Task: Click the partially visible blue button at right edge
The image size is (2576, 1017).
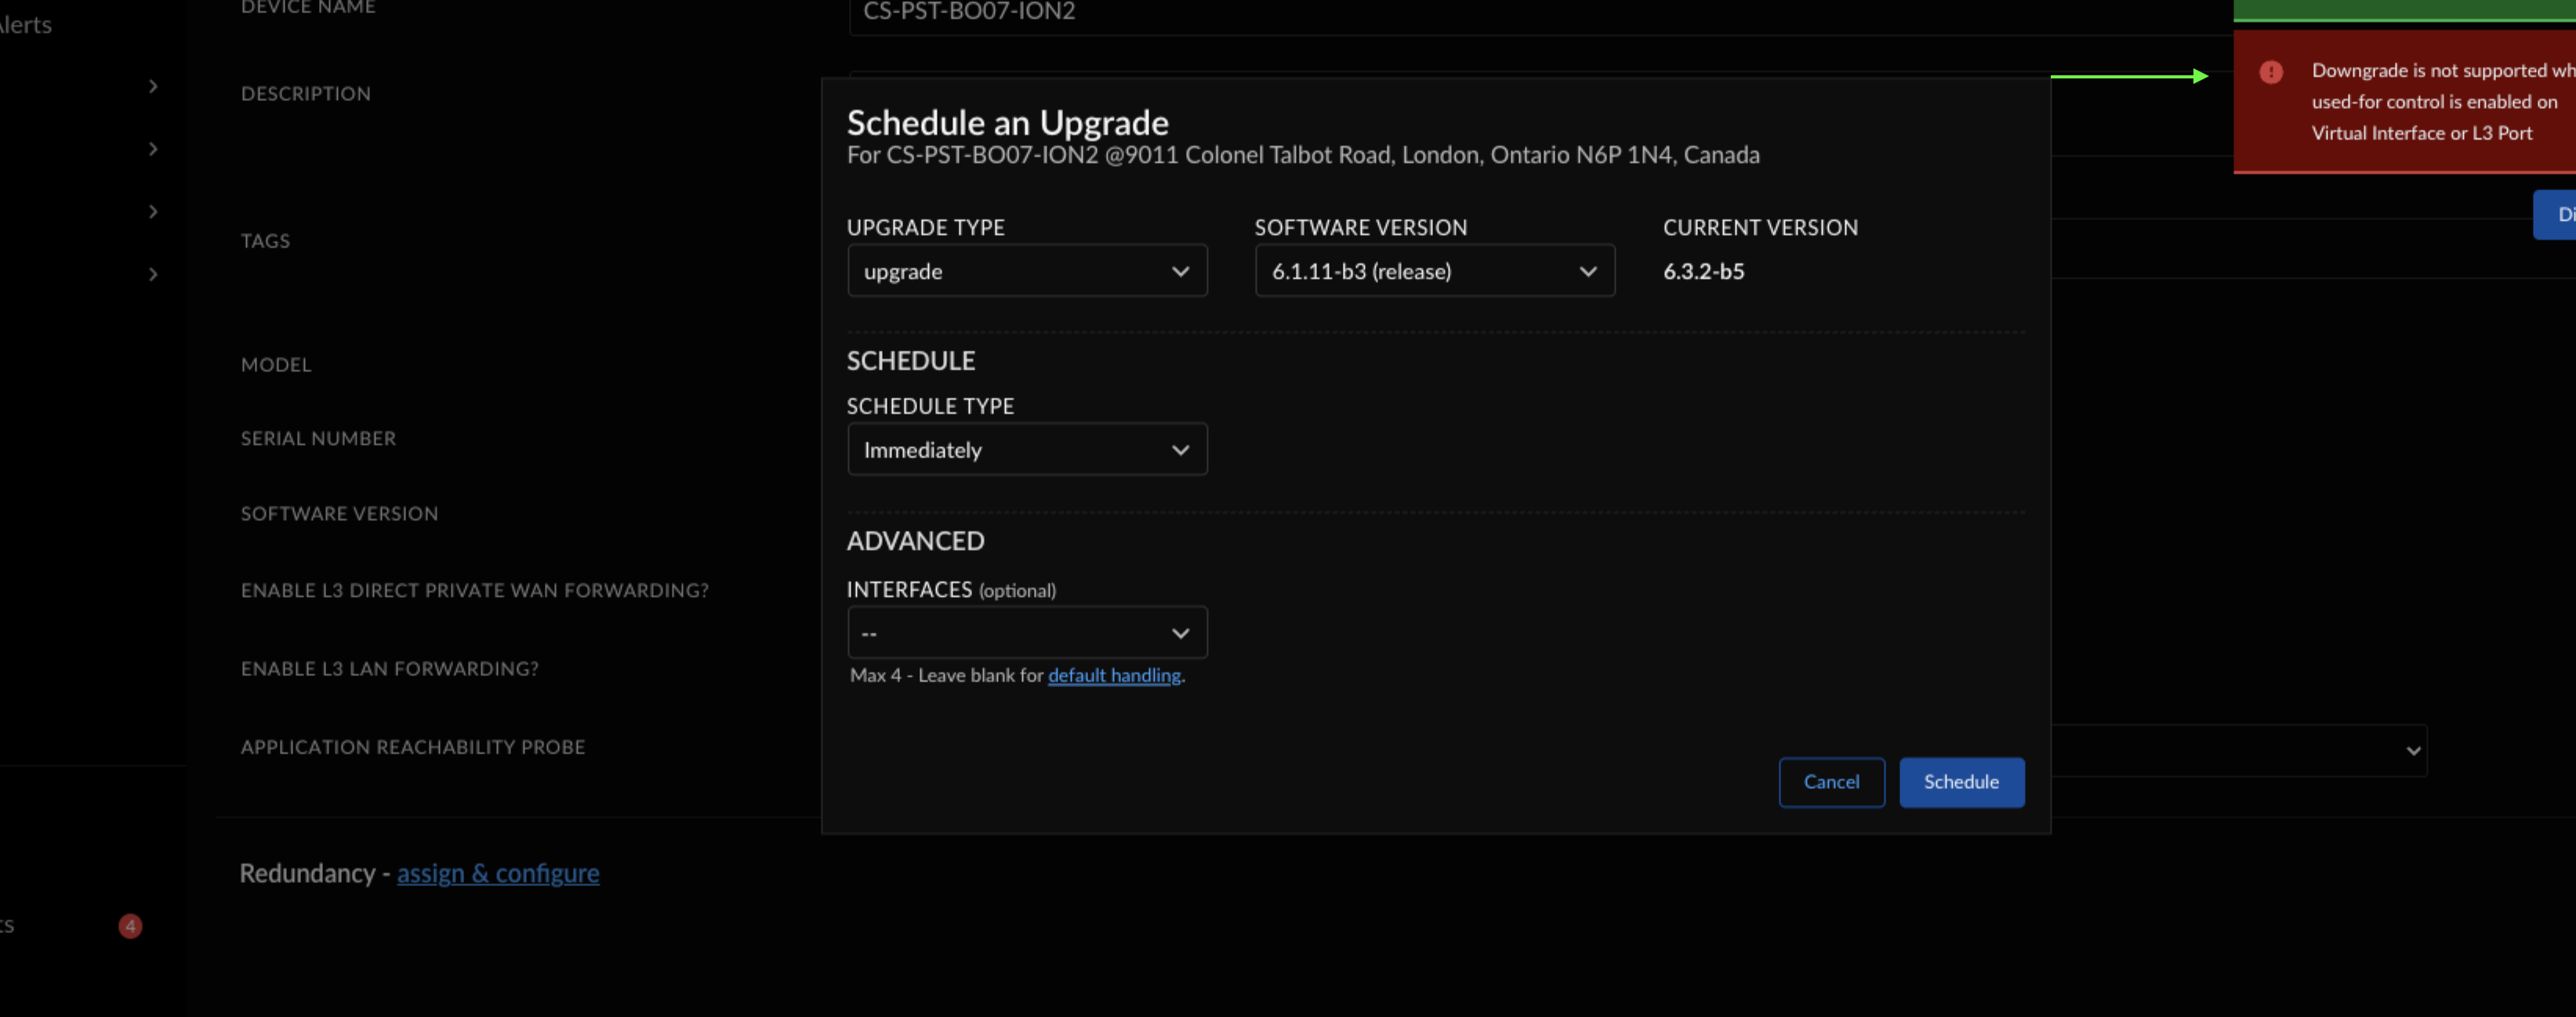Action: point(2556,215)
